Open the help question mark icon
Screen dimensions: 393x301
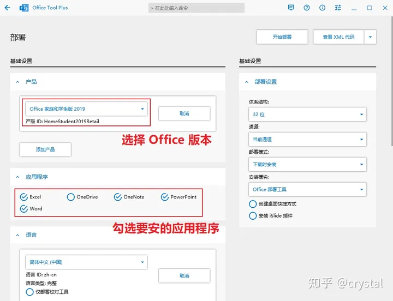click(x=307, y=8)
